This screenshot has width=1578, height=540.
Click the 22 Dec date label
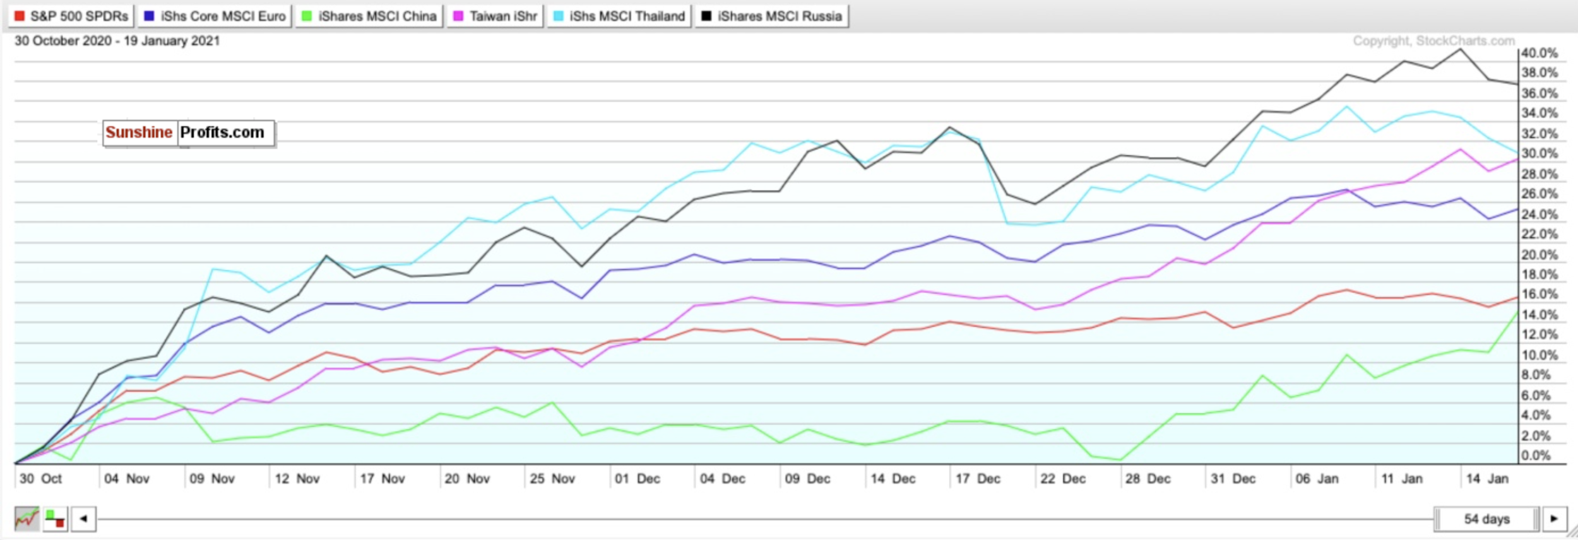coord(1063,479)
